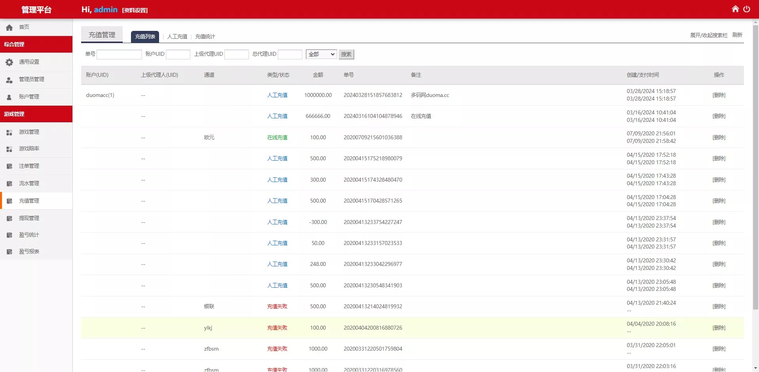Screen dimensions: 759x372
Task: Open the 全部 filter dropdown
Action: 321,54
